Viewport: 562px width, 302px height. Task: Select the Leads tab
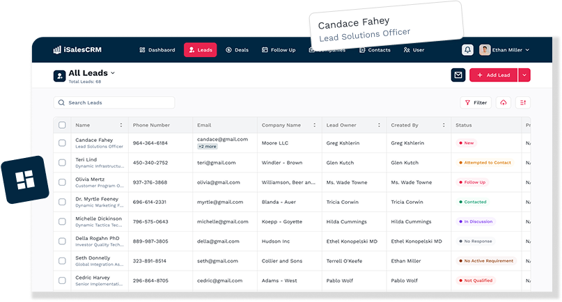coord(201,50)
